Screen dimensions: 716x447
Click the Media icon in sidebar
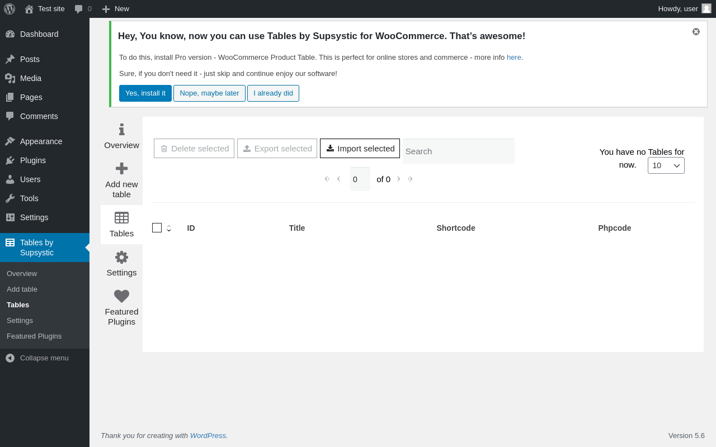(x=10, y=78)
